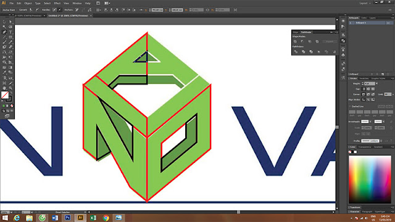Open Photoshop from the taskbar
The image size is (395, 222).
[67, 218]
